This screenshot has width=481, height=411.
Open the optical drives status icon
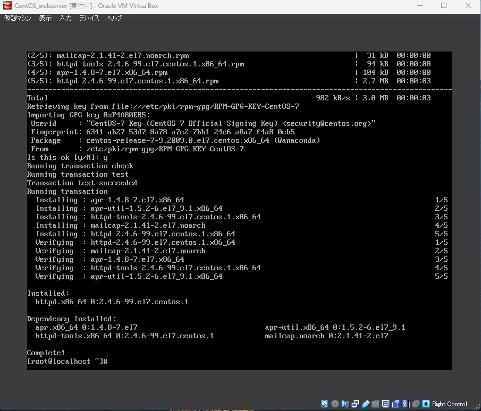335,404
